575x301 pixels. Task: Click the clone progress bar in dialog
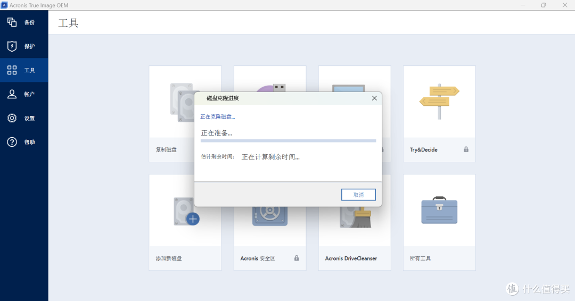point(288,140)
